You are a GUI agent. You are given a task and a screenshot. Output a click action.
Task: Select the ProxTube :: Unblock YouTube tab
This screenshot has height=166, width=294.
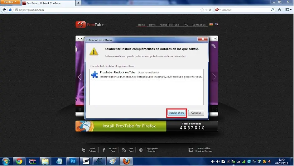48,3
